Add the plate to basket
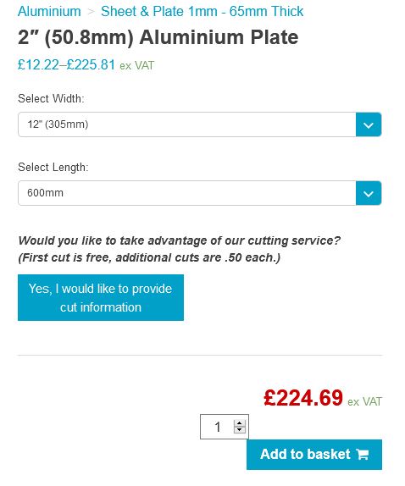The height and width of the screenshot is (486, 405). pos(314,455)
